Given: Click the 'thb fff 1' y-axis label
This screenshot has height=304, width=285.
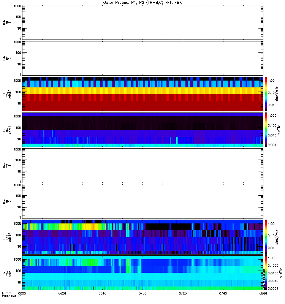Looking at the screenshot, I should point(7,22).
